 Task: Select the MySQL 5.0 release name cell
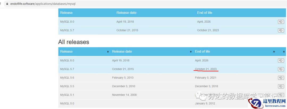click(x=67, y=103)
